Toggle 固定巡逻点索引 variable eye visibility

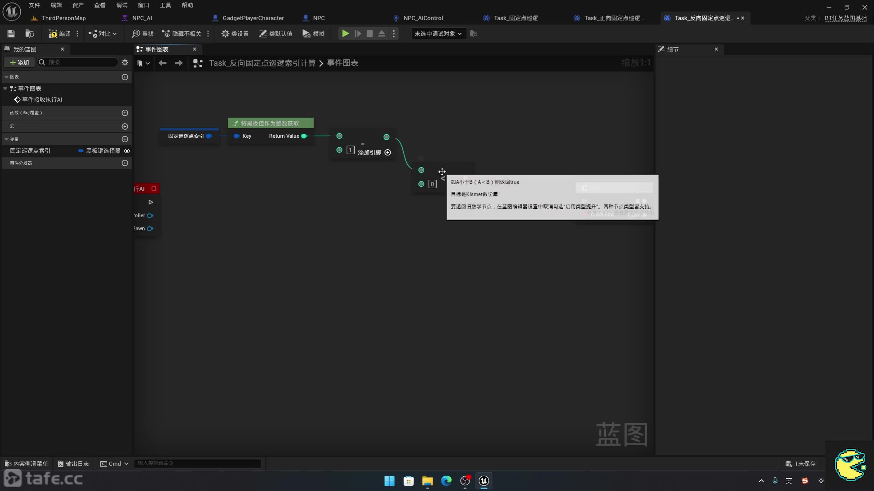[x=127, y=151]
